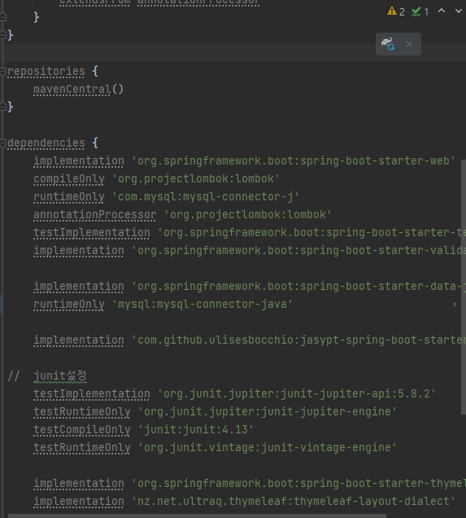
Task: Click the mavenCentral() call
Action: [78, 90]
